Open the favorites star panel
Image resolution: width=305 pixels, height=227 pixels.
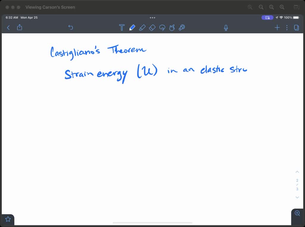(8, 219)
